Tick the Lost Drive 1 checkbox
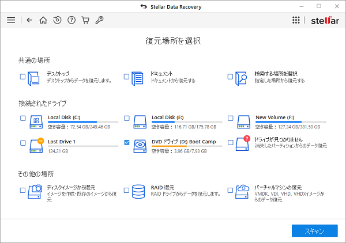 [23, 143]
